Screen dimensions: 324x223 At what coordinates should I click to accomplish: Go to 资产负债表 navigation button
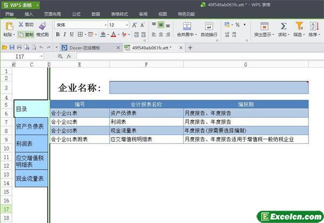click(x=31, y=126)
